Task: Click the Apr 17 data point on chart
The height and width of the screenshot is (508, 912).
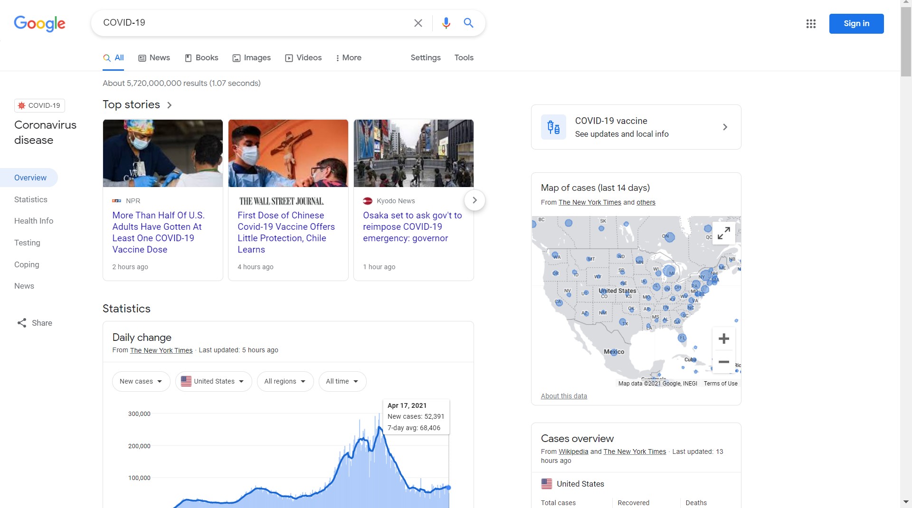Action: point(448,488)
